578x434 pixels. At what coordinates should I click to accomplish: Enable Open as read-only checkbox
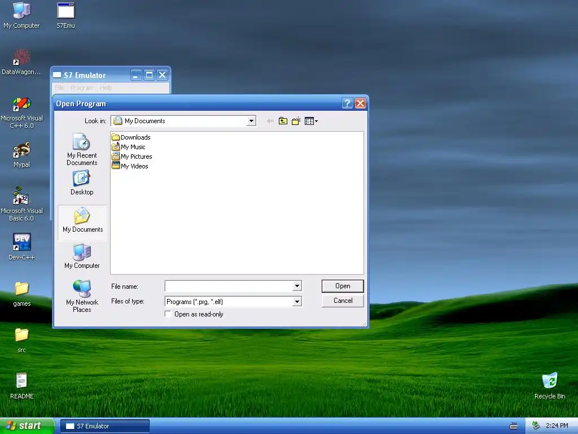point(168,314)
